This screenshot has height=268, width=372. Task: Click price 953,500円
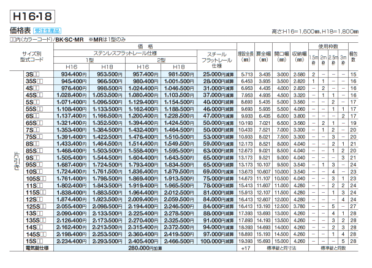pos(110,75)
